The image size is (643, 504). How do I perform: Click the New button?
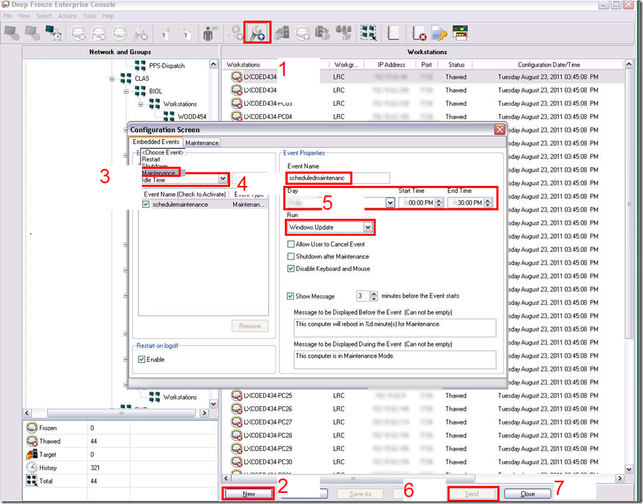248,494
